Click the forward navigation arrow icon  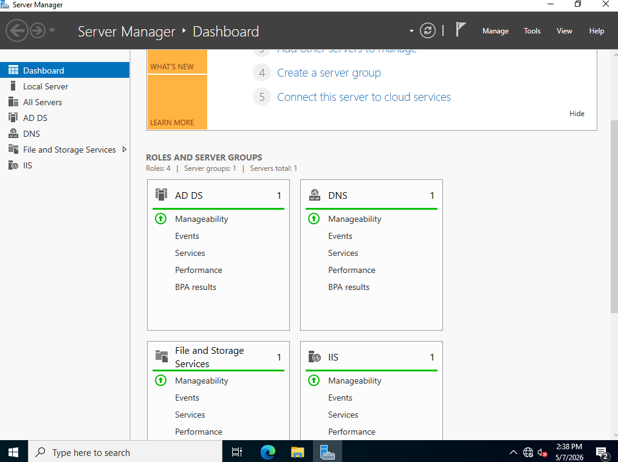[x=38, y=31]
